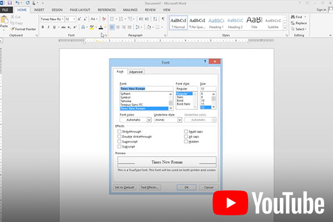Check the Hidden text checkbox
This screenshot has height=222, width=333.
click(186, 142)
